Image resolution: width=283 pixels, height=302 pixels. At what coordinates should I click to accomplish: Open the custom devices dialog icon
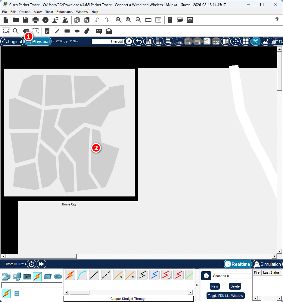pos(158,20)
